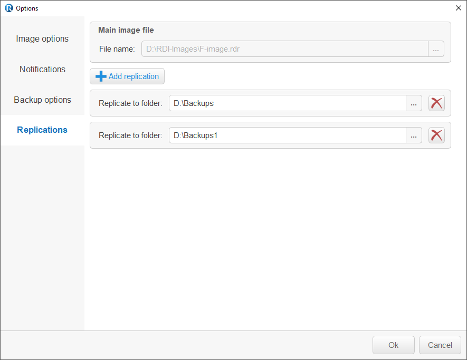Image resolution: width=467 pixels, height=360 pixels.
Task: Focus the D:\Backups folder path field
Action: [288, 103]
